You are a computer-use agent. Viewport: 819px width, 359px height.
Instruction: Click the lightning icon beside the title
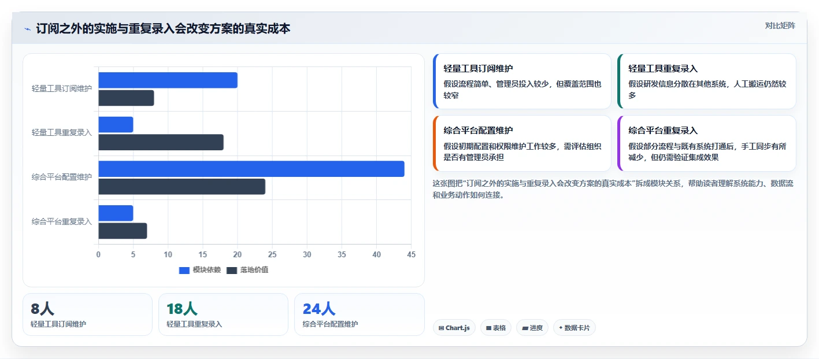27,29
